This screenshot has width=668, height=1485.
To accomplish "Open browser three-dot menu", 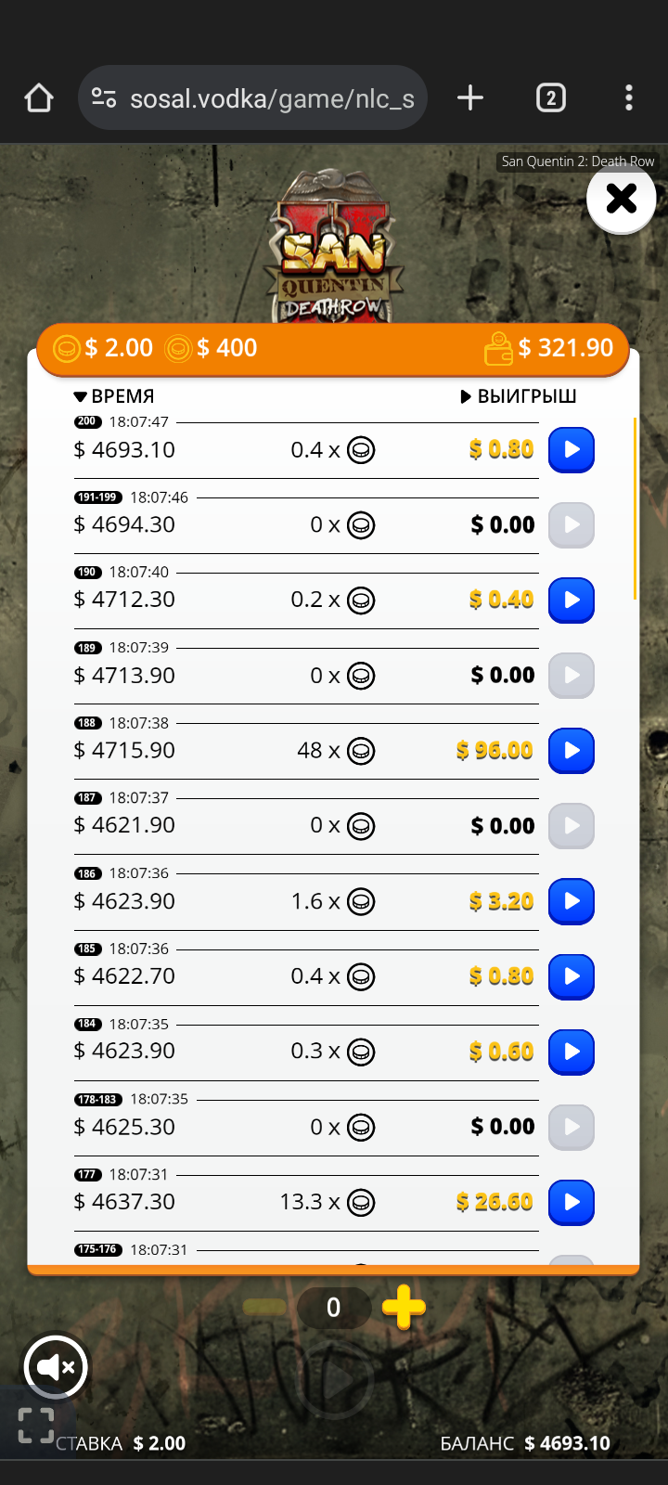I will click(629, 97).
